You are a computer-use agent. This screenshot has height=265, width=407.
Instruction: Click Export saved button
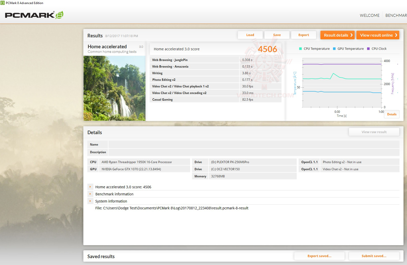(319, 256)
